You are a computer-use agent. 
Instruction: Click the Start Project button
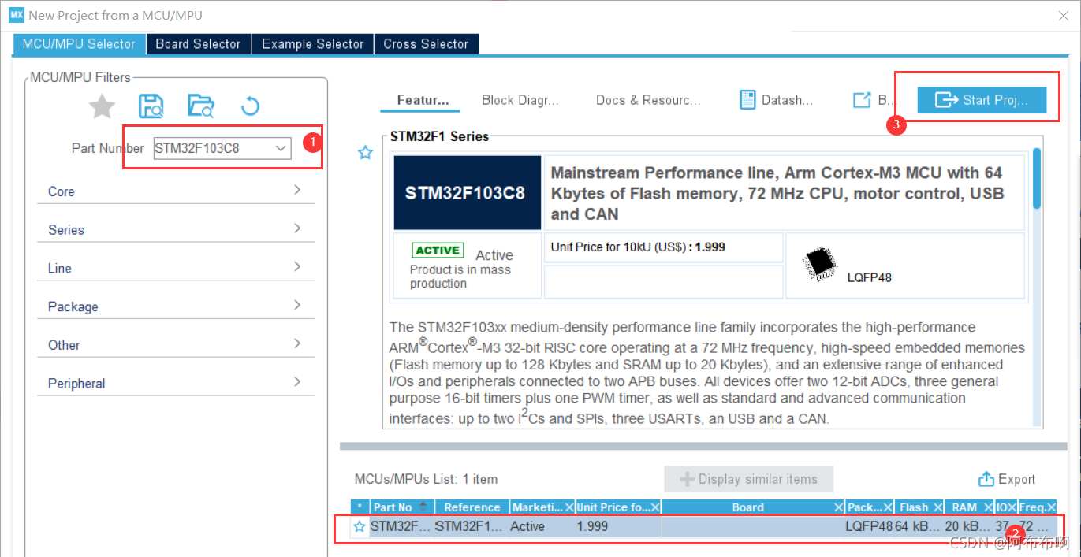(982, 100)
